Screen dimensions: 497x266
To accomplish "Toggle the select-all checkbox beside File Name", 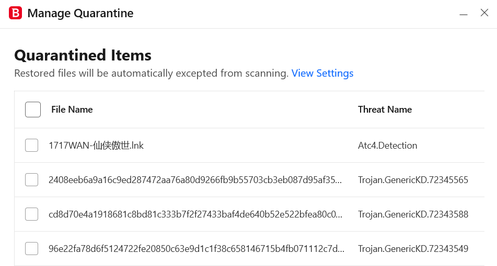I will [x=33, y=110].
